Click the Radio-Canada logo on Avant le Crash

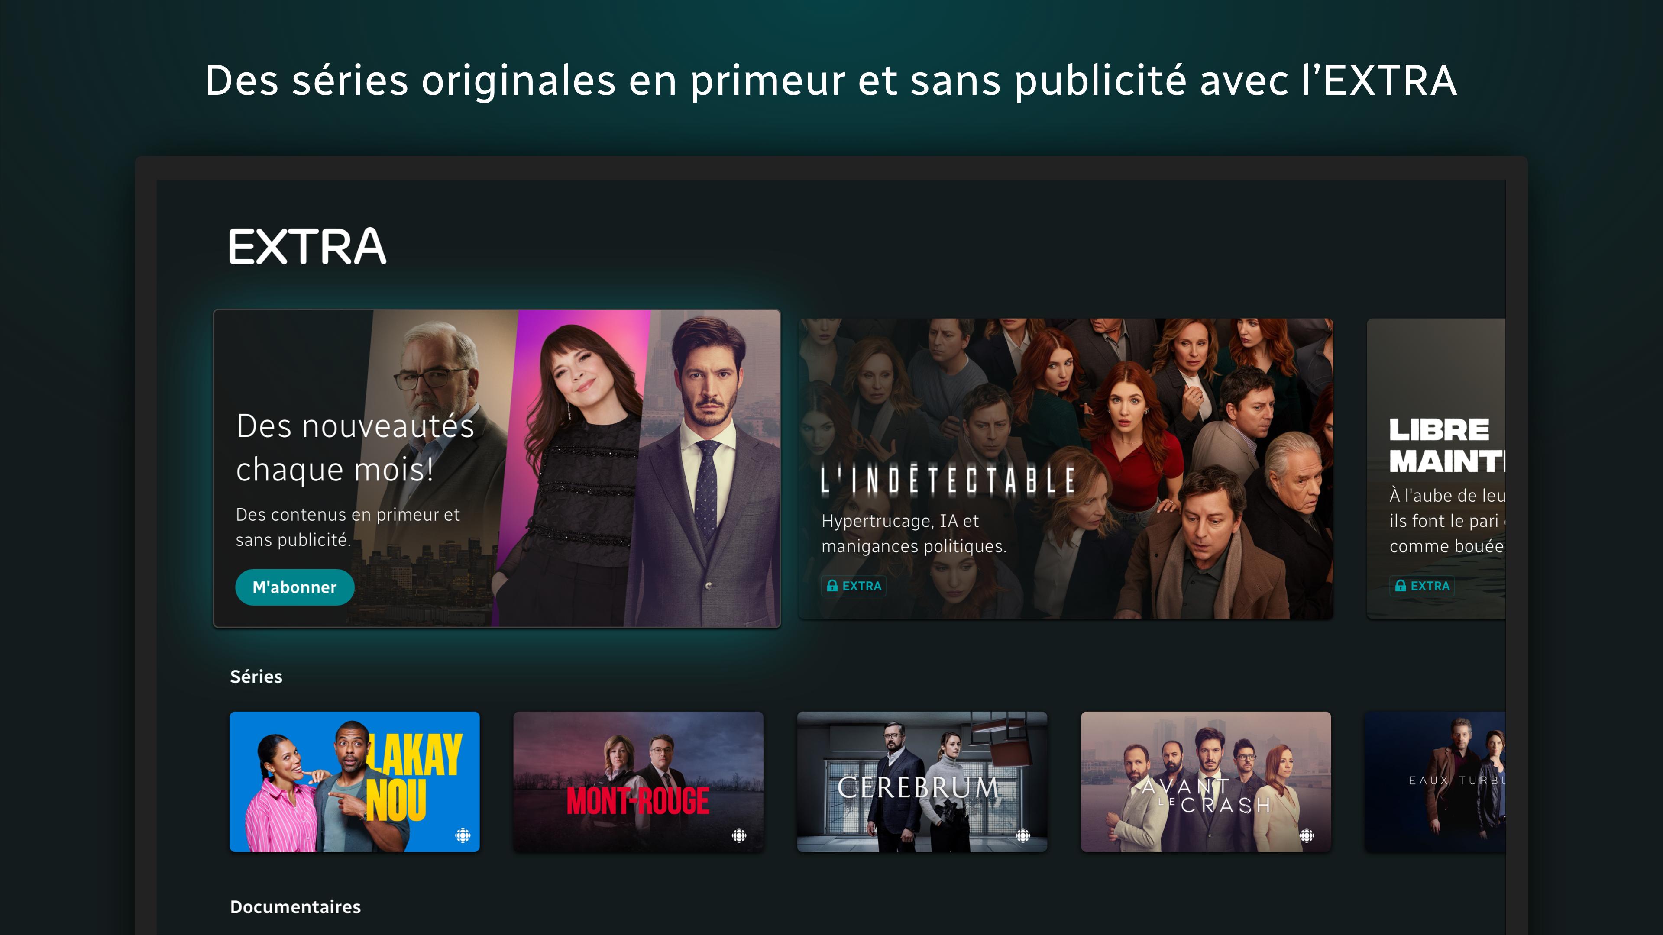[1307, 835]
